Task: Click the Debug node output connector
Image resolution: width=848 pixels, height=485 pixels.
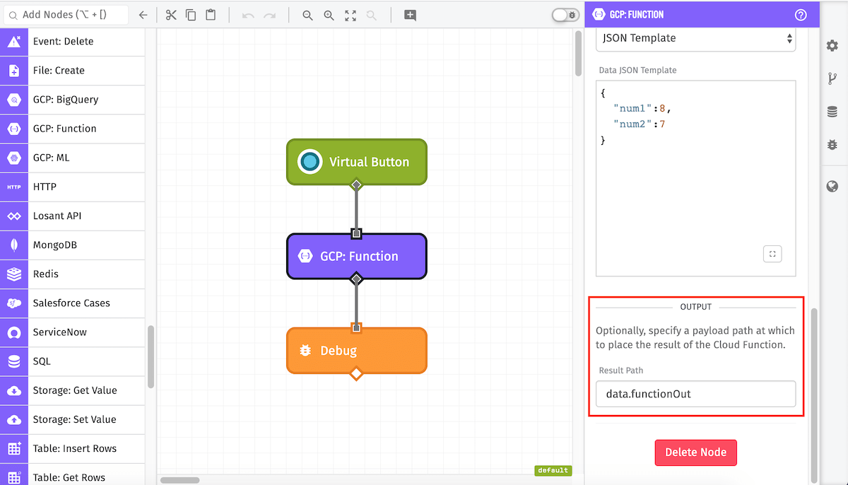Action: click(x=356, y=373)
